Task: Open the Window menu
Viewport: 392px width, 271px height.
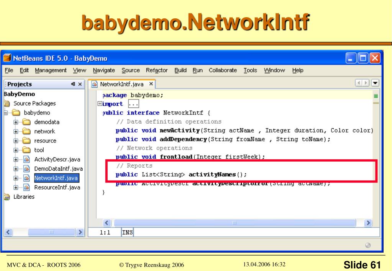Action: (x=274, y=70)
